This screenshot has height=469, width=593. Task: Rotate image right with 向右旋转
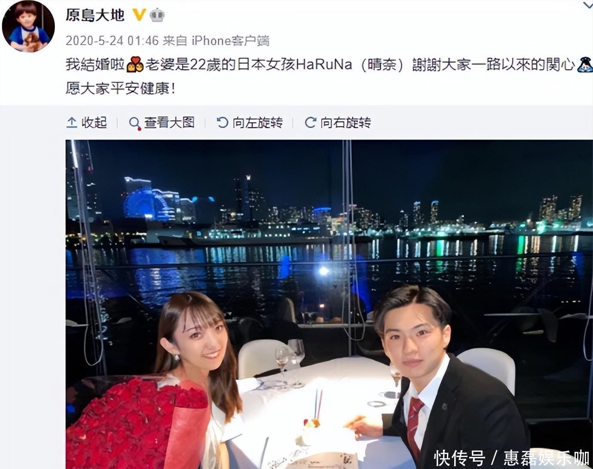click(337, 122)
